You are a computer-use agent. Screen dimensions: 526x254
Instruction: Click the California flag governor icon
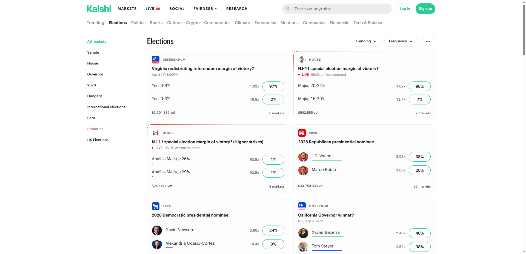coord(302,206)
